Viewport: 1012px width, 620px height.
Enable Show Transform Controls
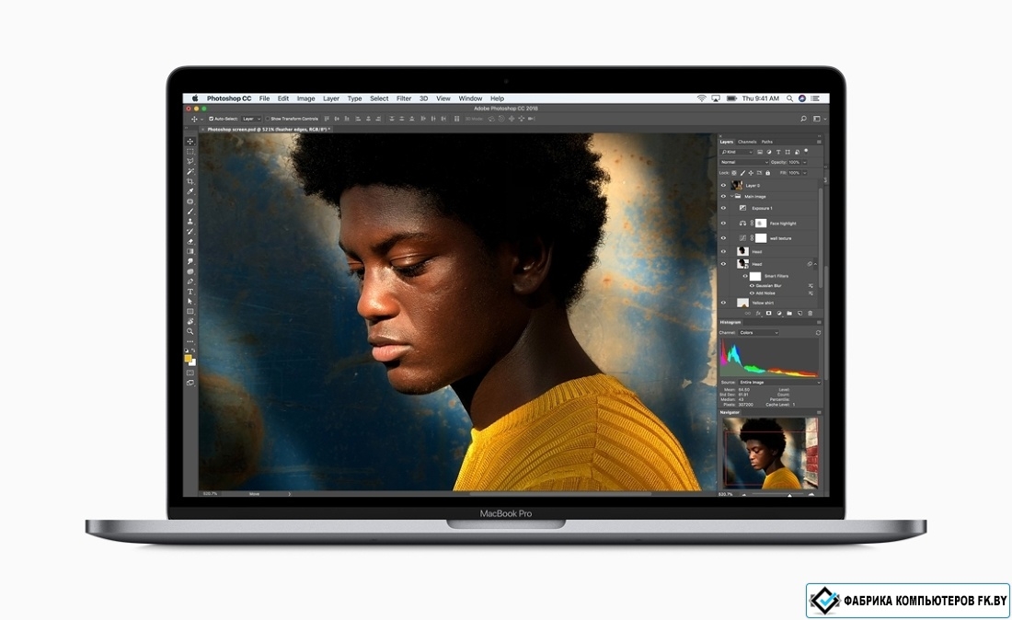point(268,119)
